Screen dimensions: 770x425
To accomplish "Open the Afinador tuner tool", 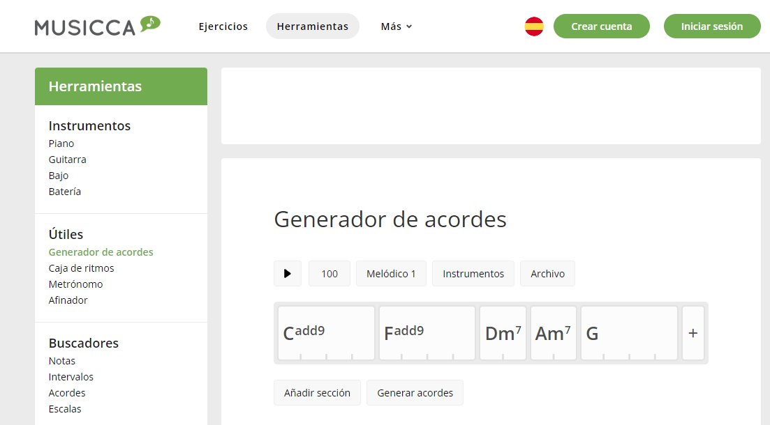I will [x=68, y=300].
